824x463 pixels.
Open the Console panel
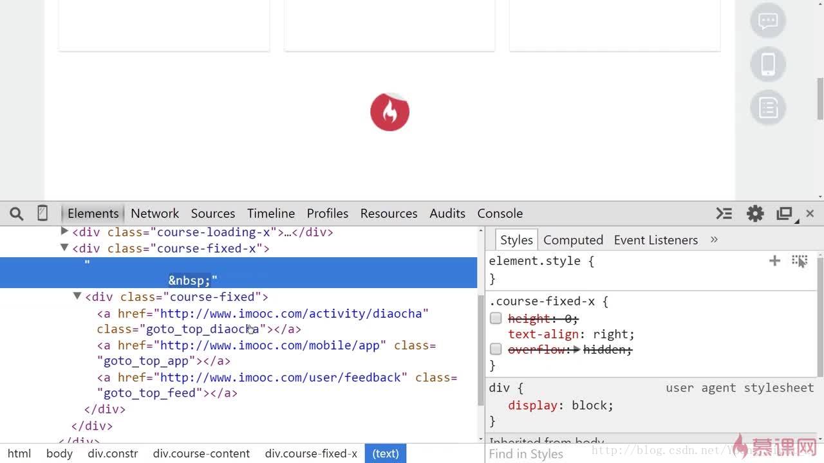tap(500, 213)
